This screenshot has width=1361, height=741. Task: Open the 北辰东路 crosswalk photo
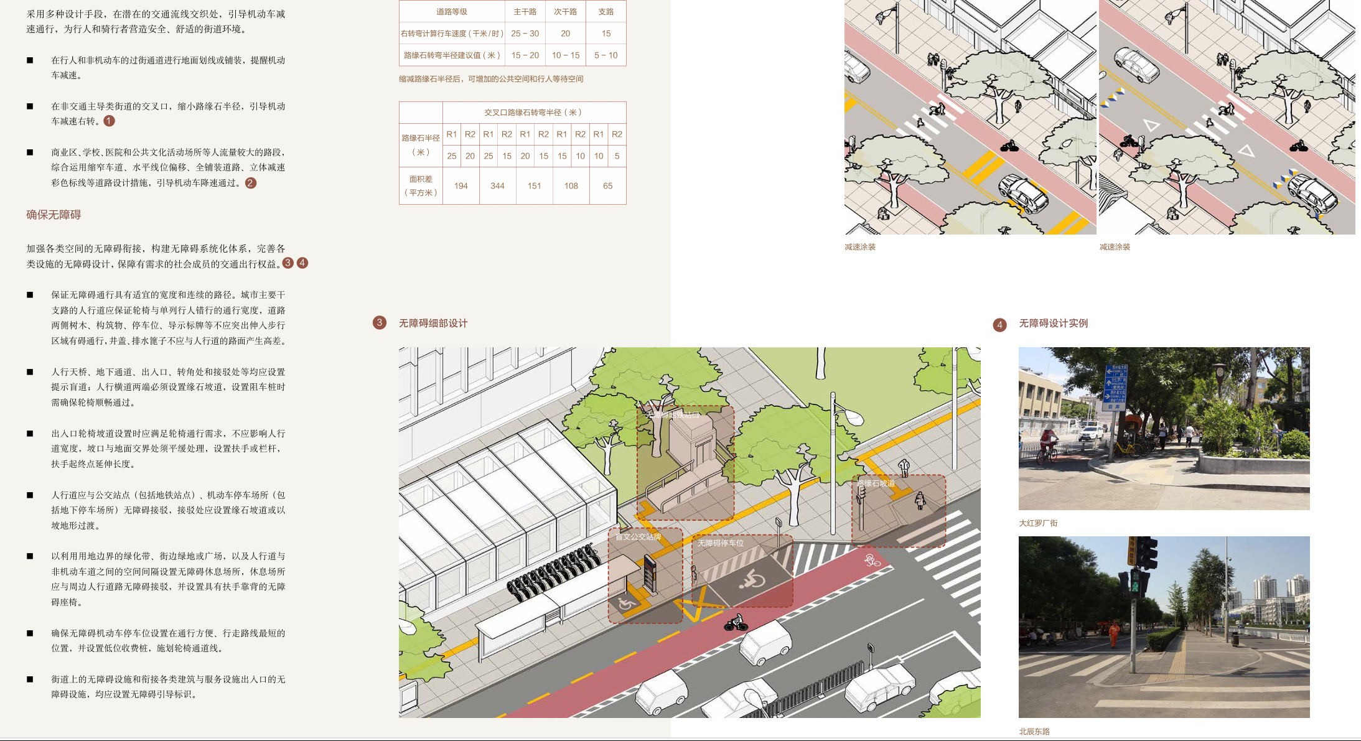click(x=1163, y=627)
